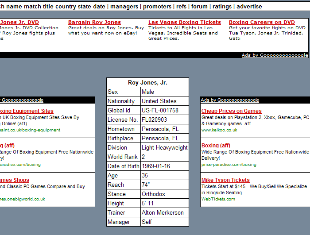
Task: Open the refs link
Action: [x=181, y=7]
